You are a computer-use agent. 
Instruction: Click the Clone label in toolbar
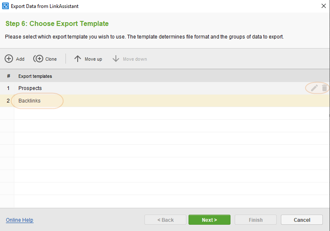[x=51, y=59]
